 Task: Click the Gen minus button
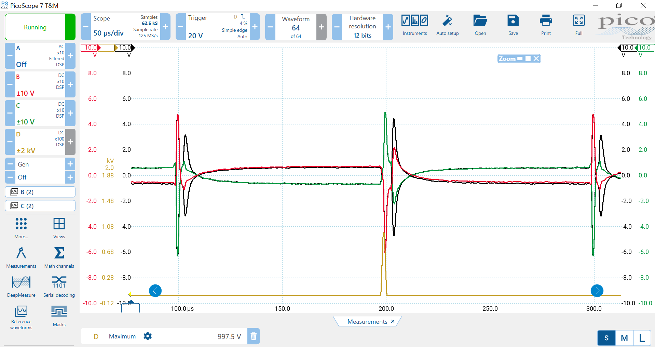coord(10,164)
